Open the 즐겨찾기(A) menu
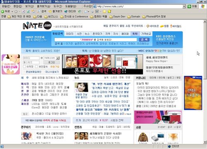Image resolution: width=207 pixels, height=149 pixels. click(x=43, y=6)
